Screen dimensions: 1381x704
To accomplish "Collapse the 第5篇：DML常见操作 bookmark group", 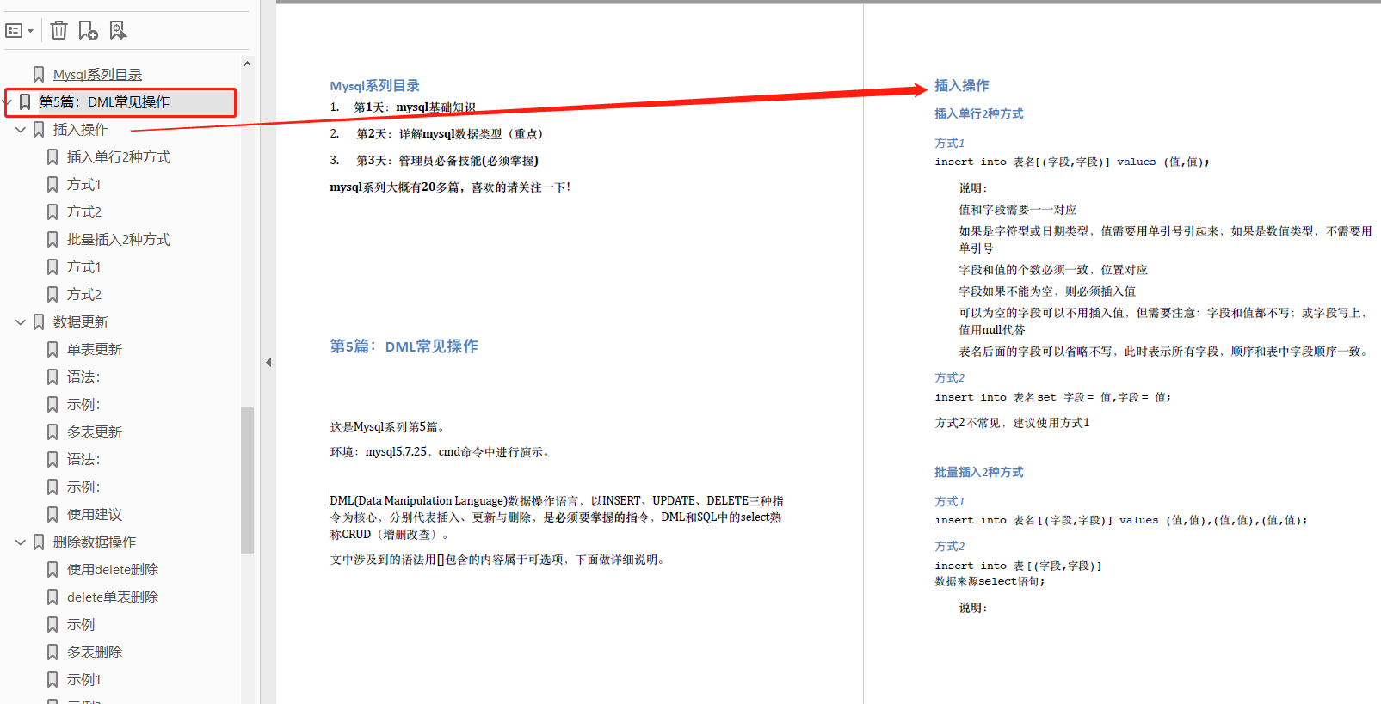I will [x=7, y=102].
